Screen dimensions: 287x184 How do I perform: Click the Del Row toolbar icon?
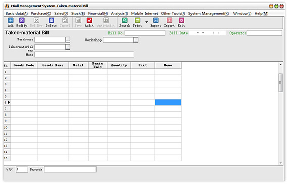[x=36, y=20]
